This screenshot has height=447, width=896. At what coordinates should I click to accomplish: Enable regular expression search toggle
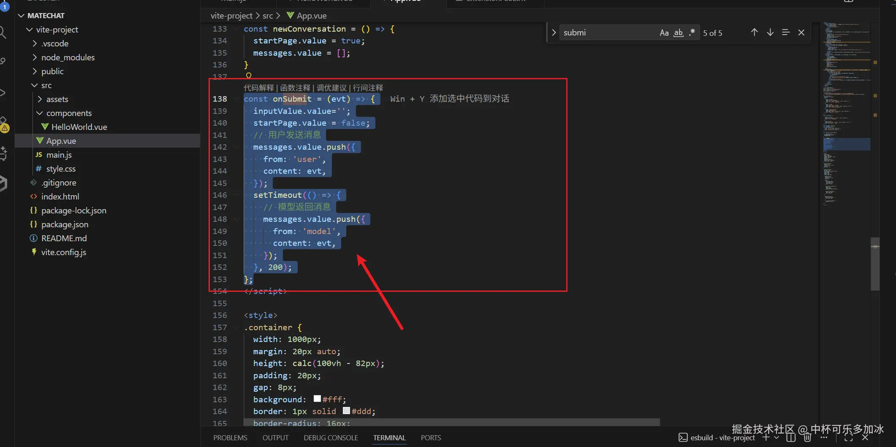[x=692, y=32]
